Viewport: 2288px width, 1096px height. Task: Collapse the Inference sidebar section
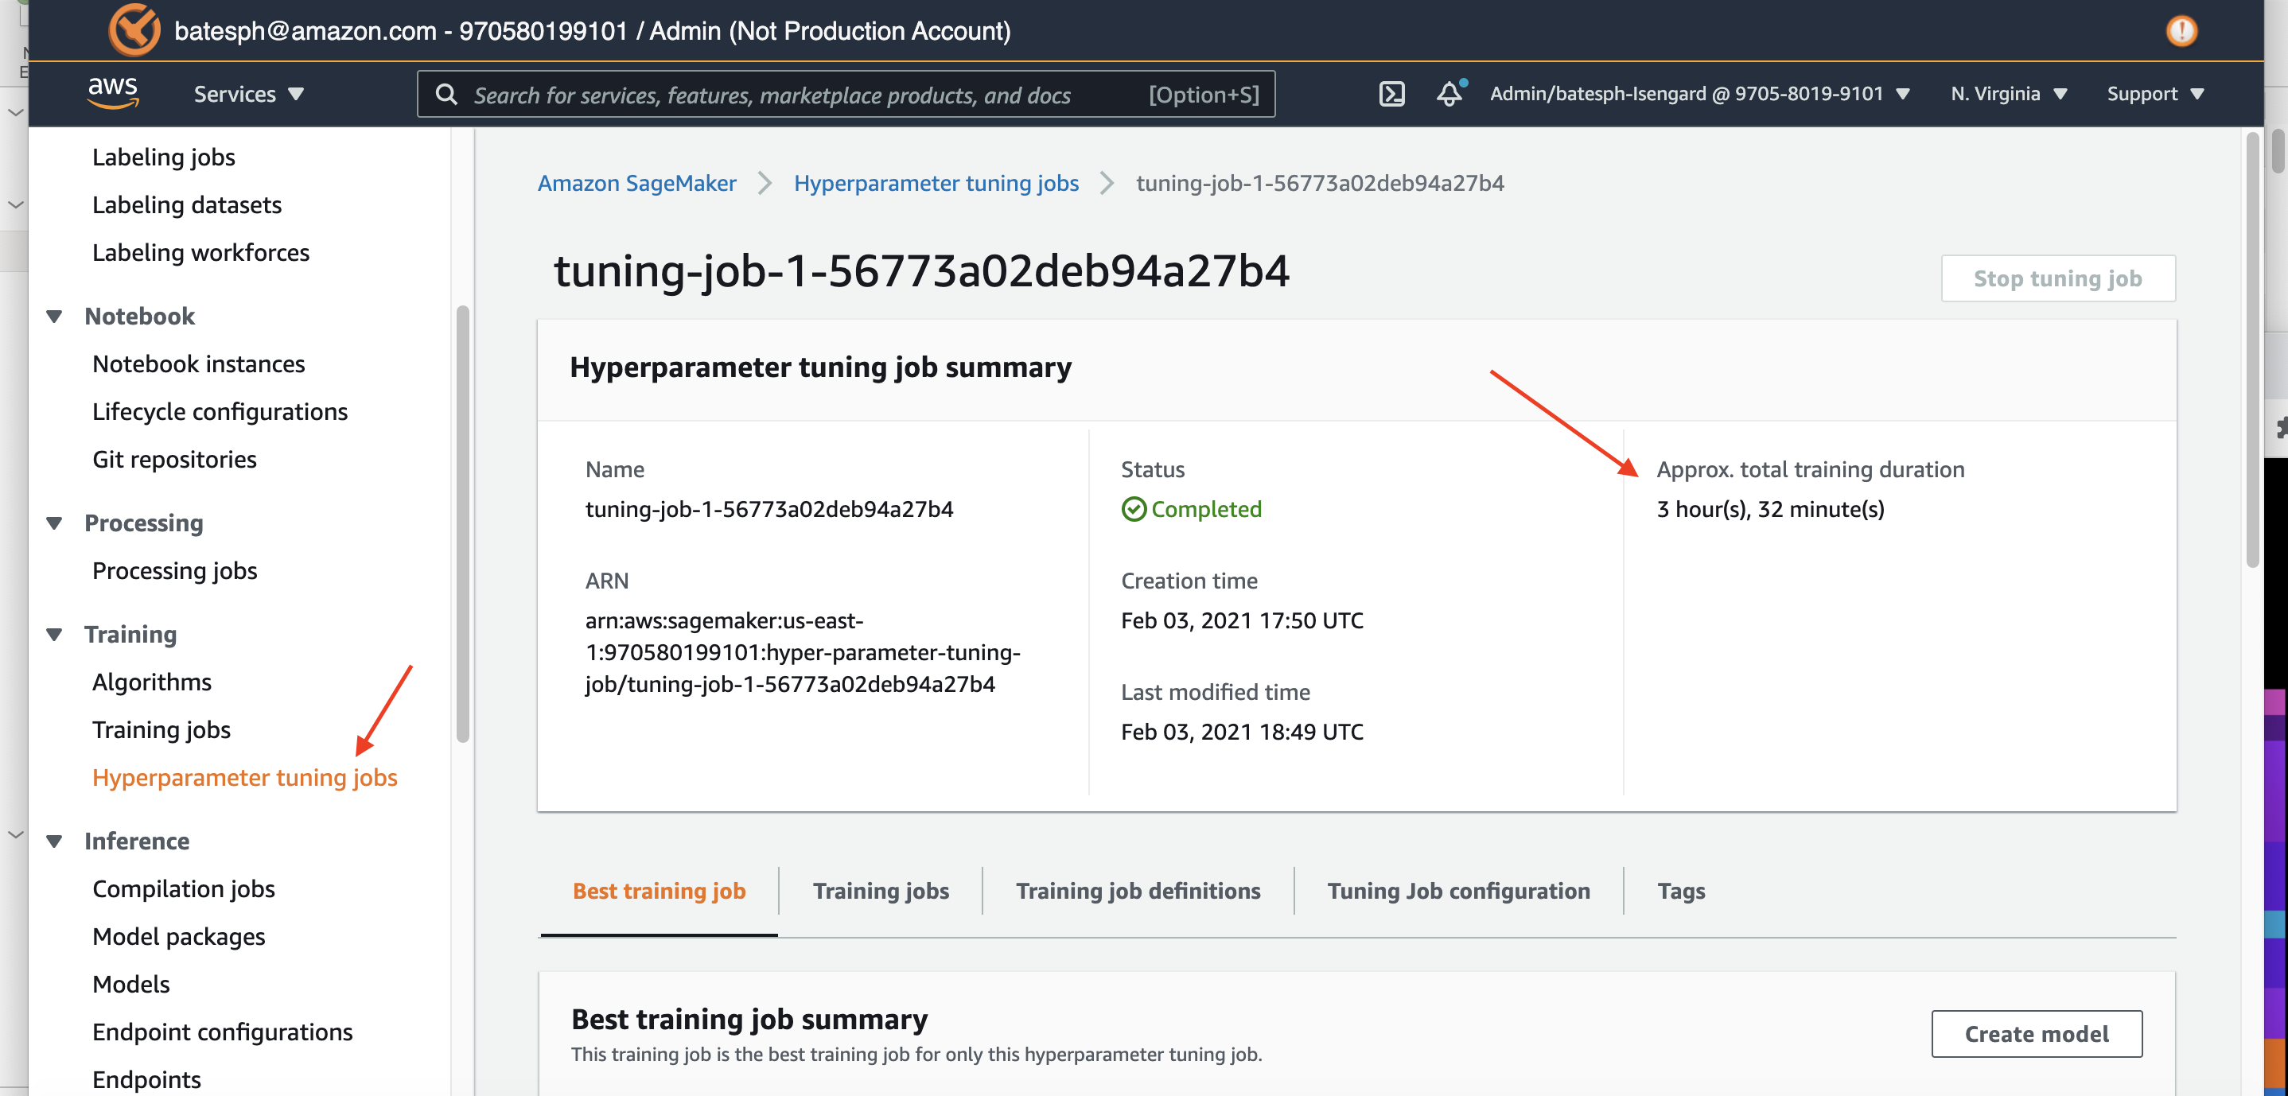click(54, 841)
